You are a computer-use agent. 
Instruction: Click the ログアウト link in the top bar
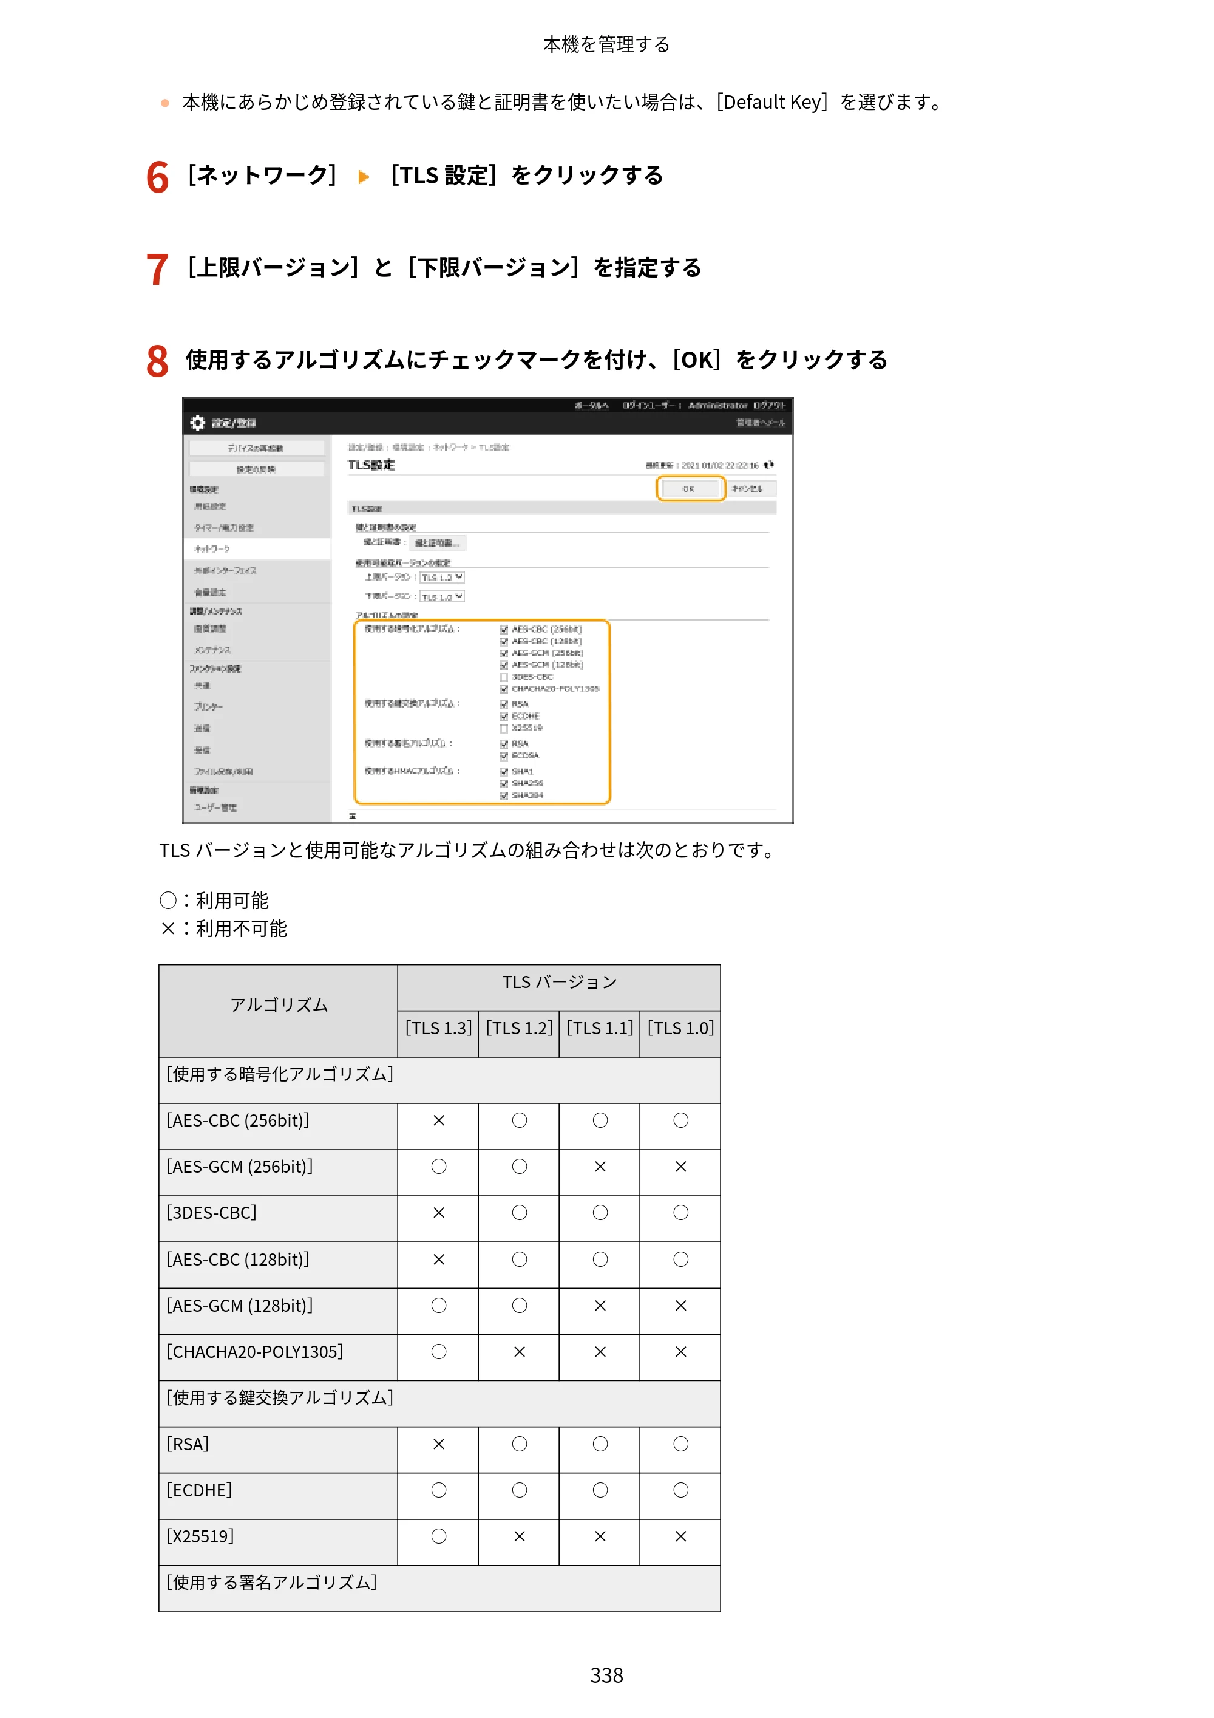tap(769, 406)
